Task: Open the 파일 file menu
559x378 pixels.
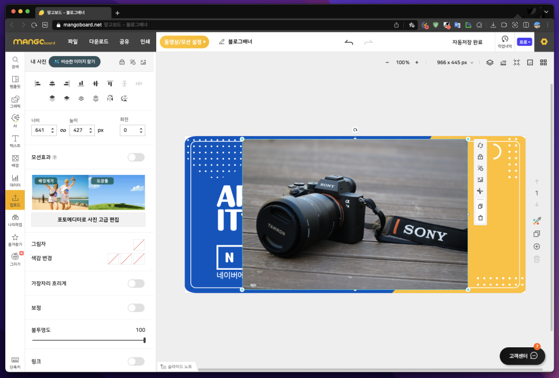Action: click(73, 42)
